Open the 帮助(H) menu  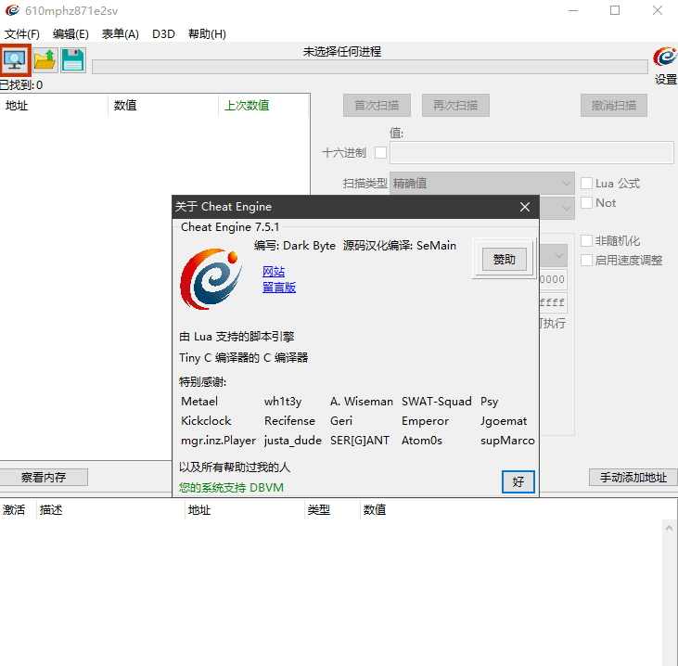click(207, 33)
